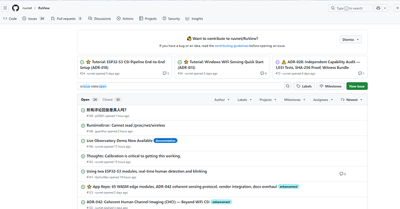Click the blue documentation label
This screenshot has width=400, height=209.
[x=165, y=141]
